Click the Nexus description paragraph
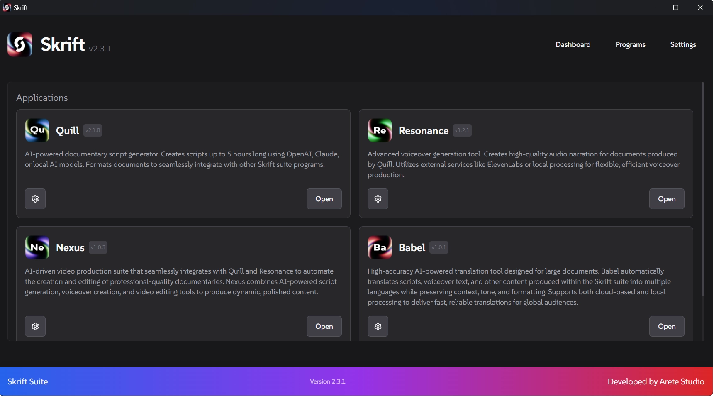714x396 pixels. click(181, 281)
